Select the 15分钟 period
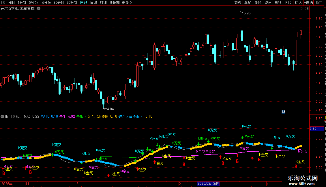The width and height of the screenshot is (326, 187). click(46, 3)
